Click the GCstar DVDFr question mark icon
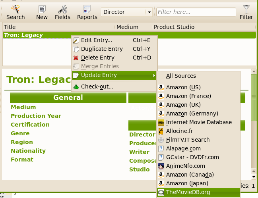Screen dimensions: 258x198 click(x=161, y=157)
